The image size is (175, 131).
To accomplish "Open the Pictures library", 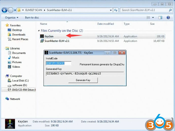I will pyautogui.click(x=17, y=62).
